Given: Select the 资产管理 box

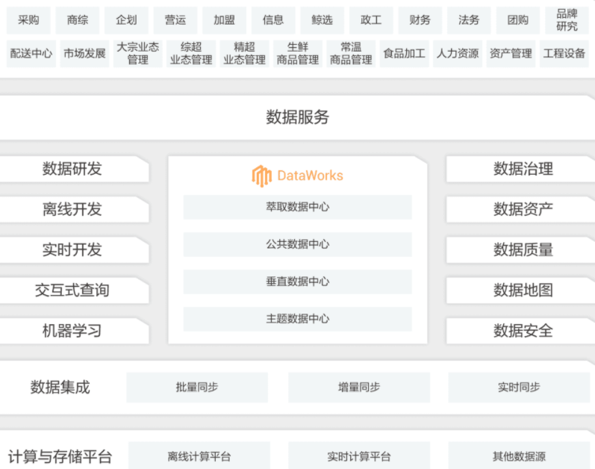Looking at the screenshot, I should click(511, 54).
